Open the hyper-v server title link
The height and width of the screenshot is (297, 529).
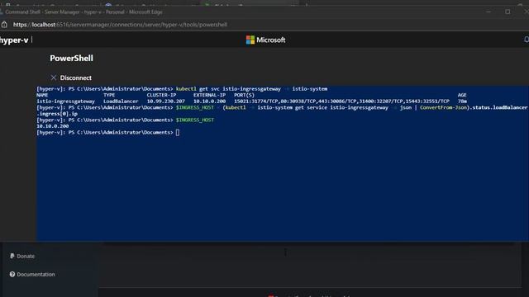pos(14,40)
